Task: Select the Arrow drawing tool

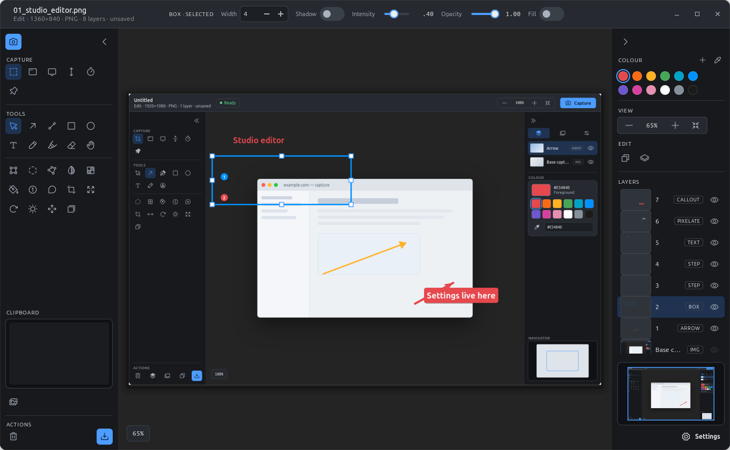Action: pyautogui.click(x=33, y=126)
